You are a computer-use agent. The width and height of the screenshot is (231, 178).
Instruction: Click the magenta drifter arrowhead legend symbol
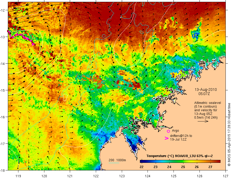coord(166,138)
